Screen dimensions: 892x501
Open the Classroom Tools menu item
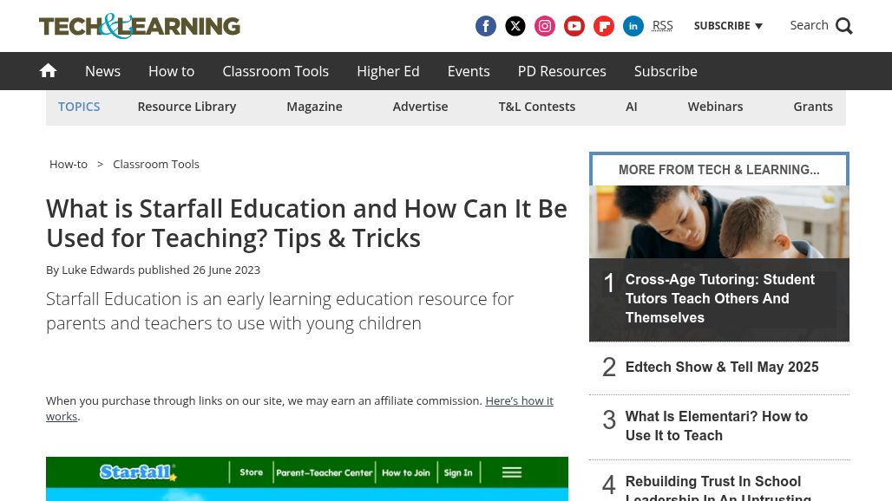tap(275, 71)
